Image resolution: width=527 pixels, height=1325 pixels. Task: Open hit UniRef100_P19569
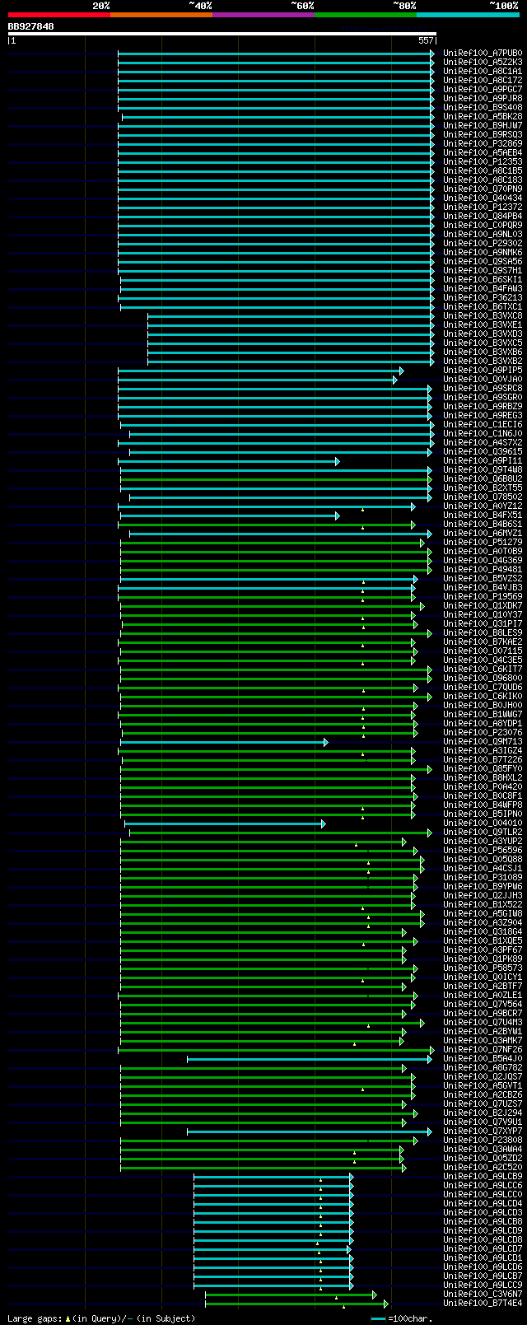[483, 597]
